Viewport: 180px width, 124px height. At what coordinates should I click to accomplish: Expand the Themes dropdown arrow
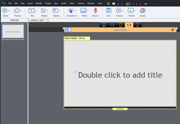[x=21, y=11]
